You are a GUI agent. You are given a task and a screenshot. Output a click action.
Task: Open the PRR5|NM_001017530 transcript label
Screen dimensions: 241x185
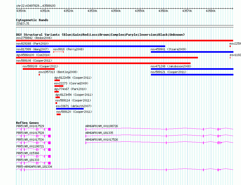point(30,140)
